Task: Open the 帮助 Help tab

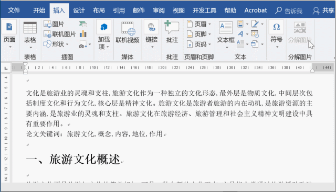Action: [x=230, y=10]
